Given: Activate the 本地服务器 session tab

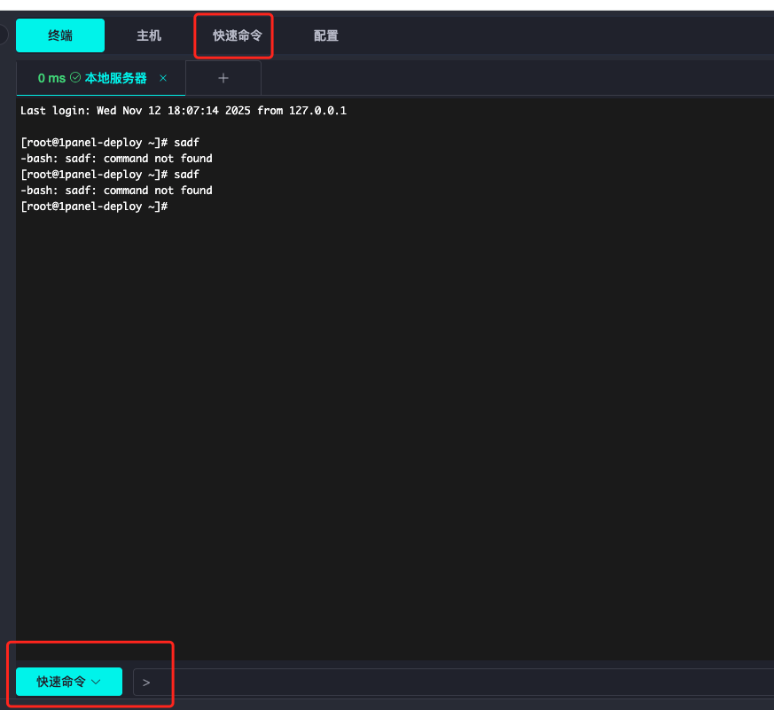Looking at the screenshot, I should click(115, 78).
